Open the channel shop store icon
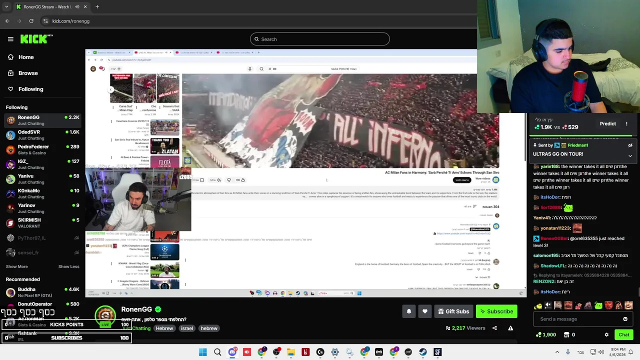The height and width of the screenshot is (360, 640). (566, 335)
